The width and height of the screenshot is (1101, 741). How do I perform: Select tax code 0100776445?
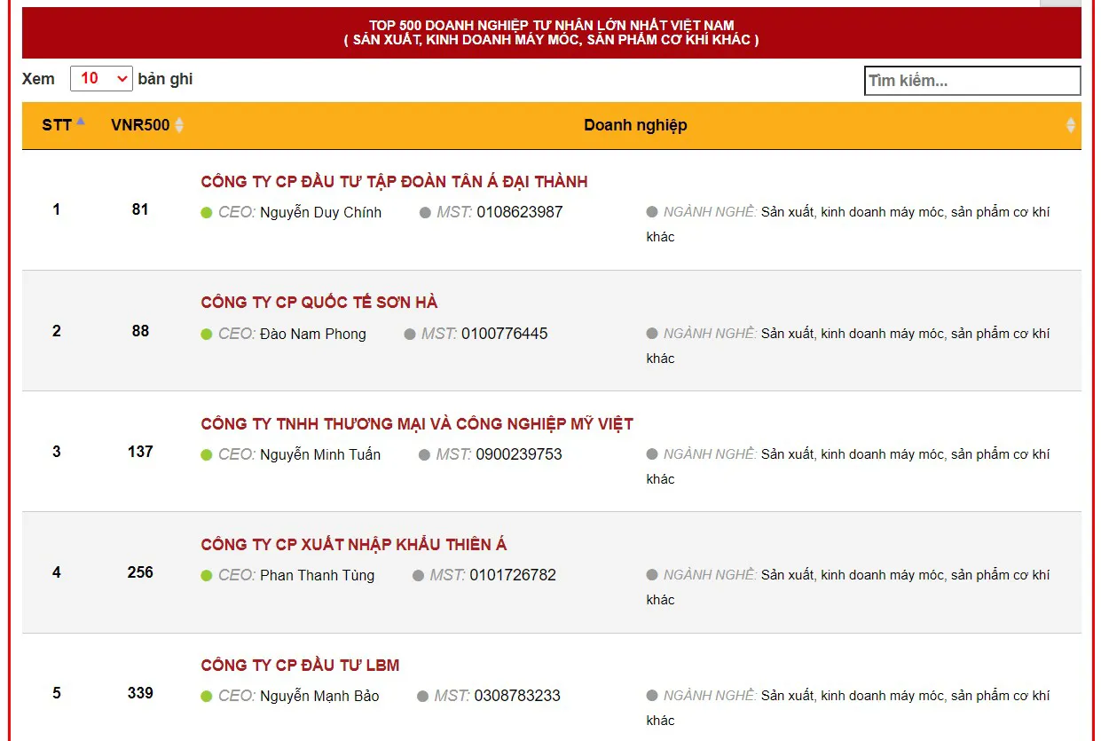(505, 335)
